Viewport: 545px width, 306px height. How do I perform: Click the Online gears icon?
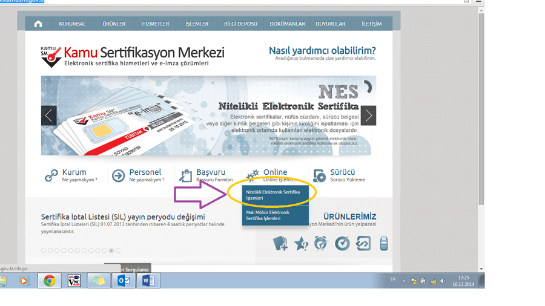(x=253, y=175)
